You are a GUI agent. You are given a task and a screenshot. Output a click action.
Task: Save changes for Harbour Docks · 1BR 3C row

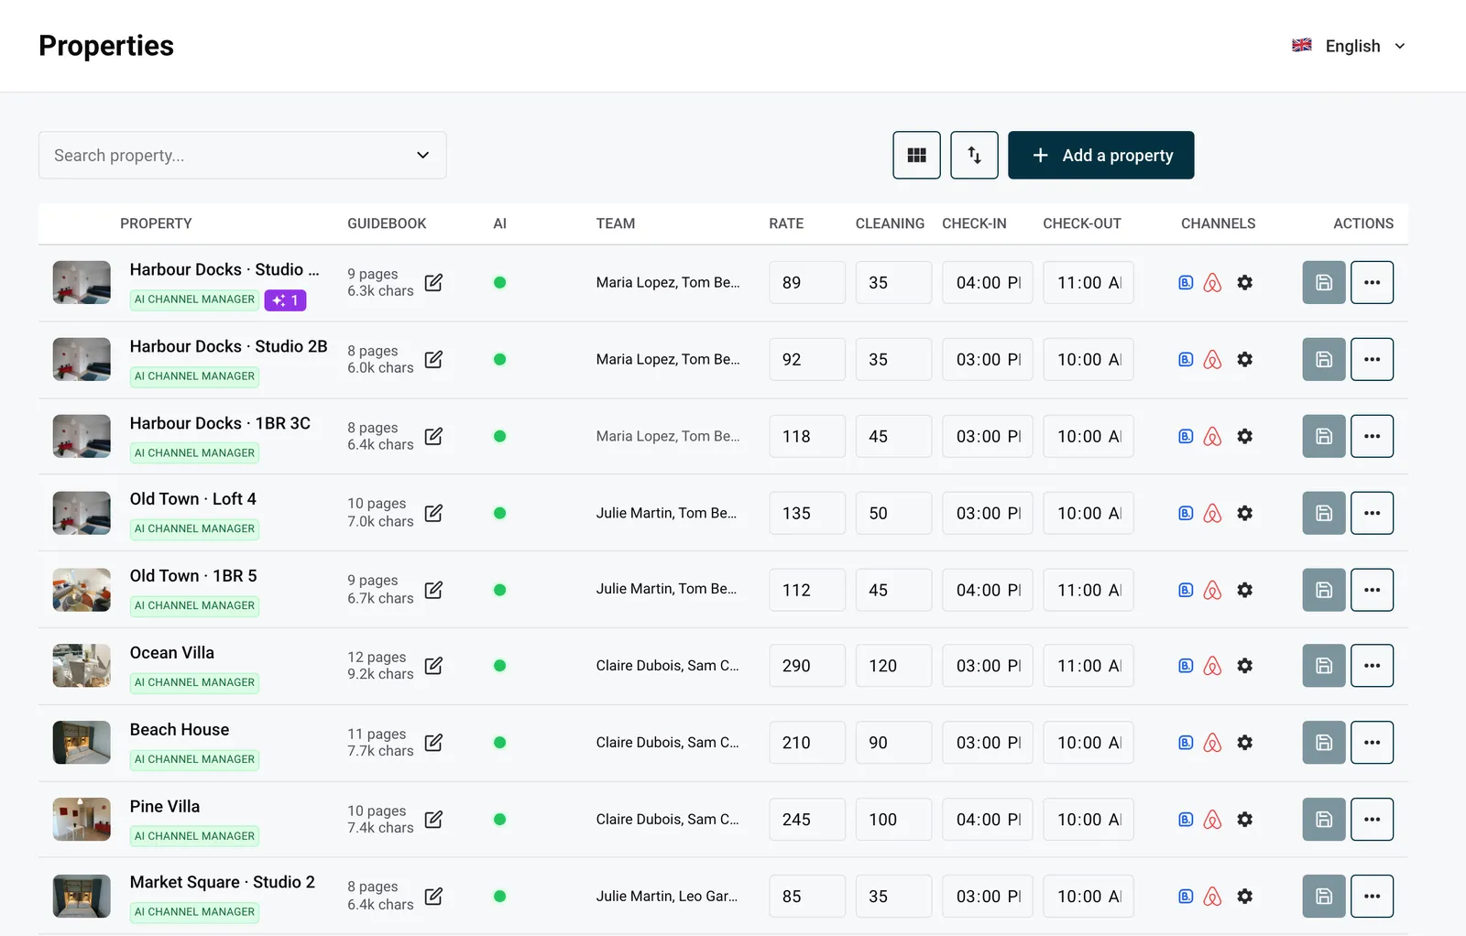1324,436
